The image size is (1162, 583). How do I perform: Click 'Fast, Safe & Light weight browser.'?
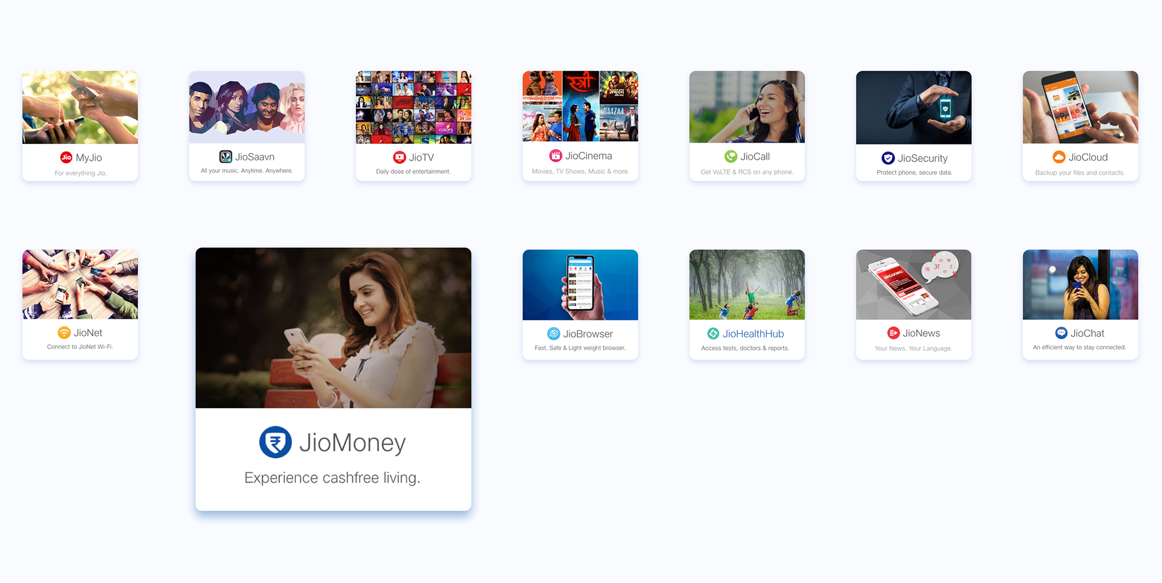tap(580, 348)
